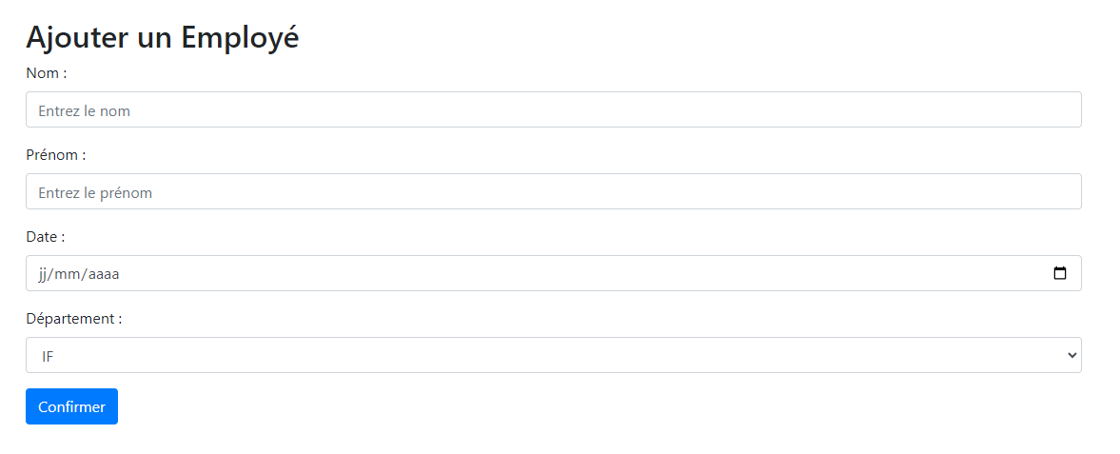The image size is (1120, 454).
Task: Select the year segment 'aaaa' in Date
Action: click(x=103, y=274)
